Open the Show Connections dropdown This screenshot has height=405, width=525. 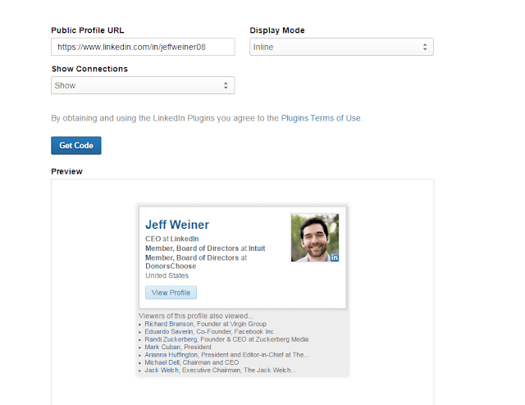(x=143, y=85)
